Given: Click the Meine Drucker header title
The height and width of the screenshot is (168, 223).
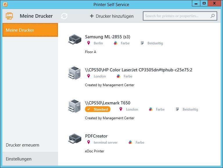Looking at the screenshot, I should (36, 16).
